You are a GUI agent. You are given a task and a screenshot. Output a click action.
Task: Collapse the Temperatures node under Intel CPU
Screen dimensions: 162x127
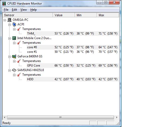point(14,43)
